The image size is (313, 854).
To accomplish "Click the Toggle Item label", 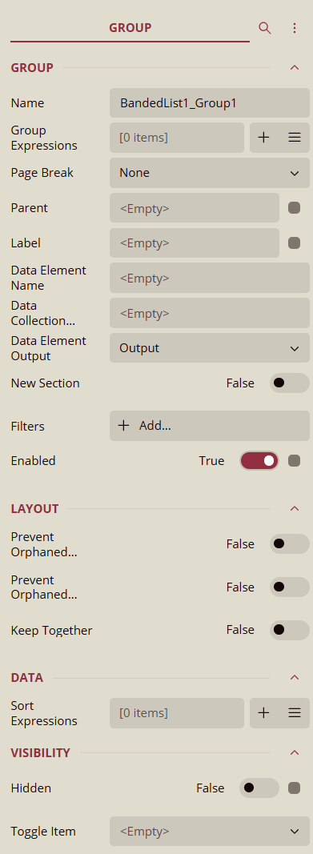I will pyautogui.click(x=43, y=832).
